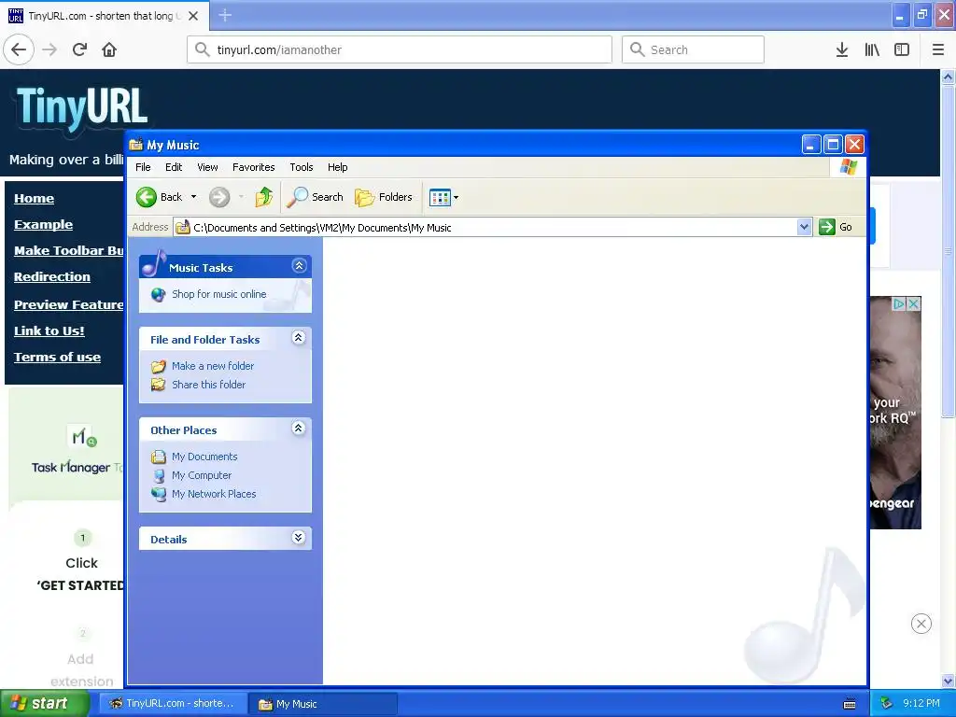956x717 pixels.
Task: Click the Home link on TinyURL sidebar
Action: (35, 198)
